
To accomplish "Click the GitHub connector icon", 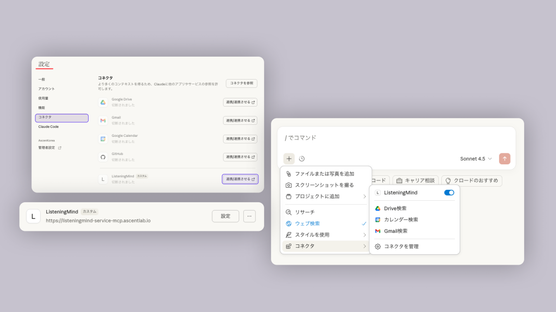I will (x=102, y=157).
